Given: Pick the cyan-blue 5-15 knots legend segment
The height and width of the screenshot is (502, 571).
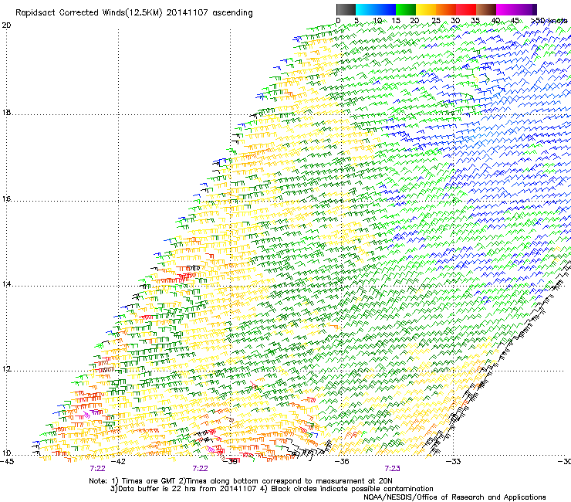Looking at the screenshot, I should [x=376, y=9].
